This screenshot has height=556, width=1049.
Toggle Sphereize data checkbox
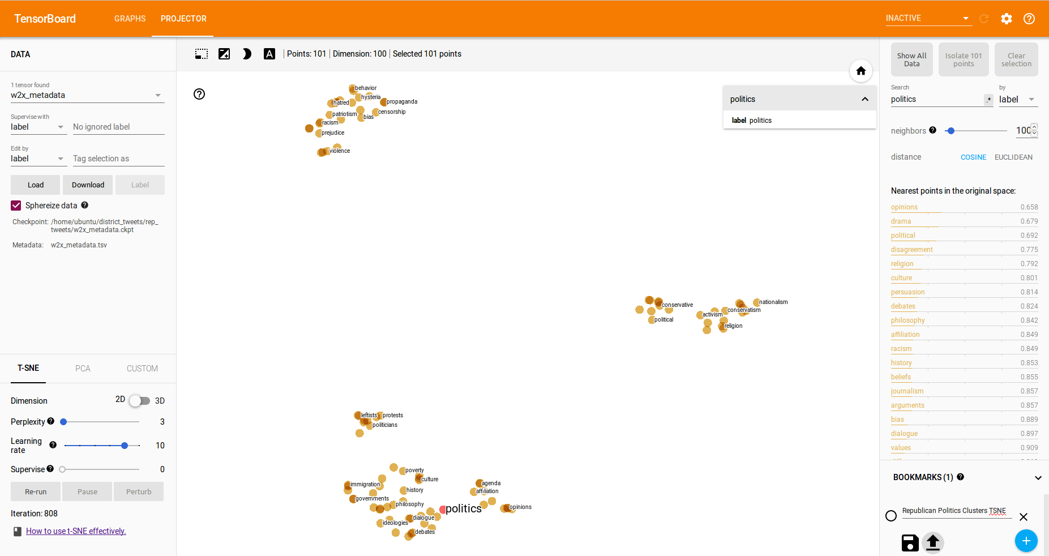tap(16, 206)
